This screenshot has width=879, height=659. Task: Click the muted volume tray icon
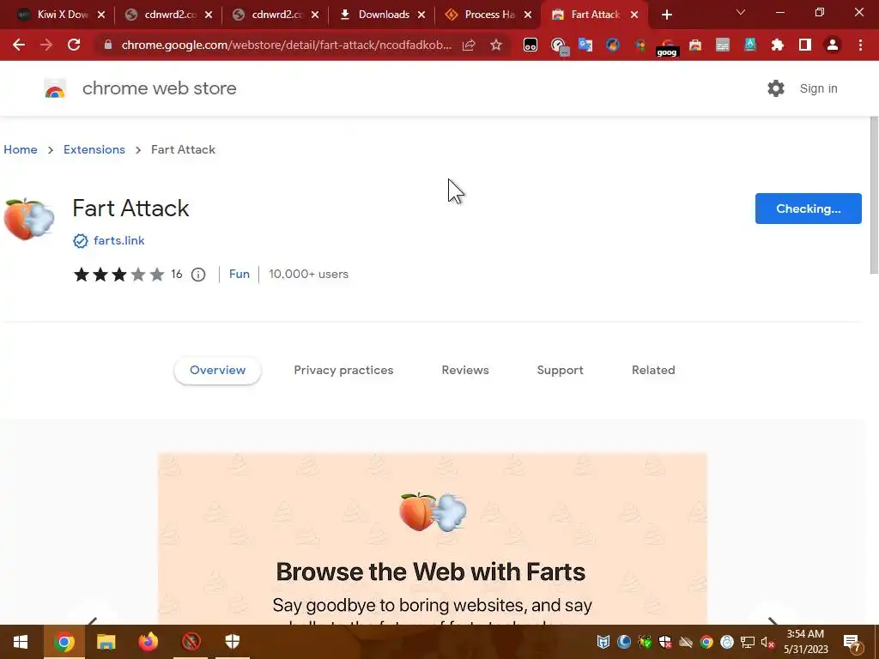[767, 642]
